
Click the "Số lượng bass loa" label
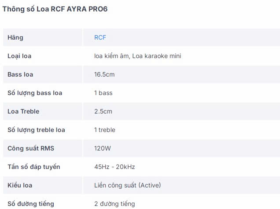tap(35, 93)
